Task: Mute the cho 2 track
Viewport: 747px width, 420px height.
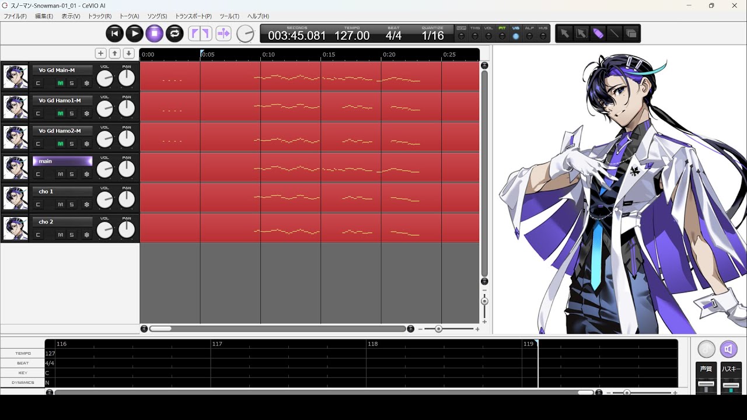Action: point(60,235)
